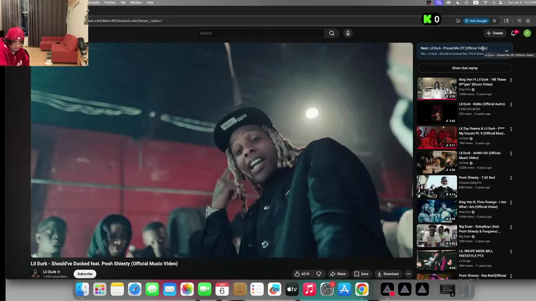The image size is (536, 301).
Task: Focus the YouTube search field
Action: click(x=260, y=33)
